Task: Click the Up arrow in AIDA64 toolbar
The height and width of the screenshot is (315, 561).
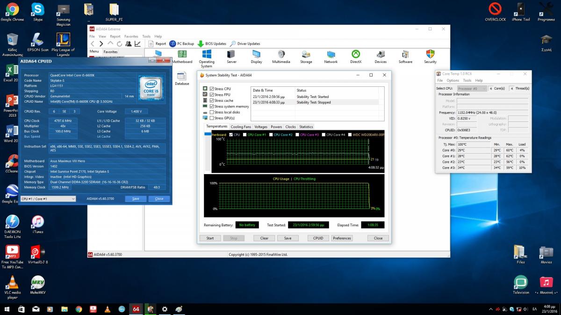Action: (111, 44)
